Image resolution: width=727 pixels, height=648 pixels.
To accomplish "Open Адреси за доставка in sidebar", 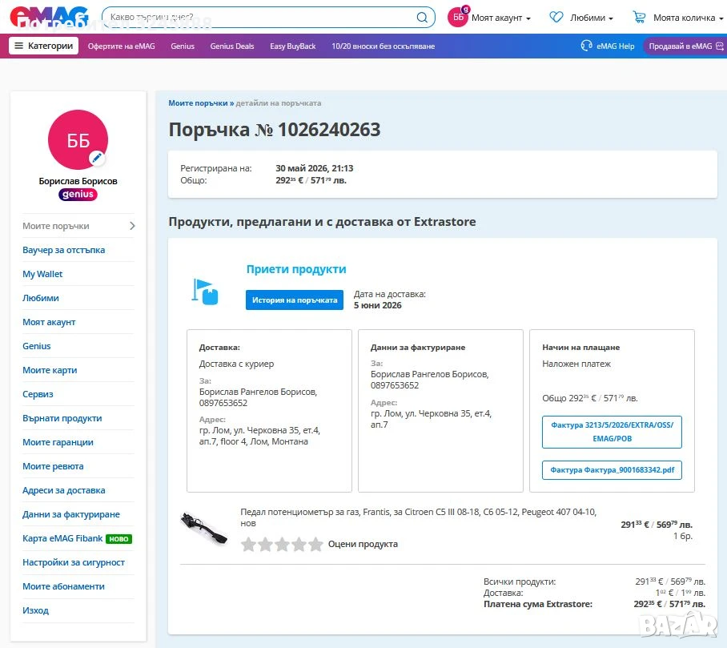I will (63, 490).
